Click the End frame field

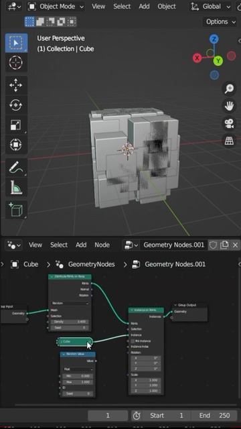coord(214,416)
